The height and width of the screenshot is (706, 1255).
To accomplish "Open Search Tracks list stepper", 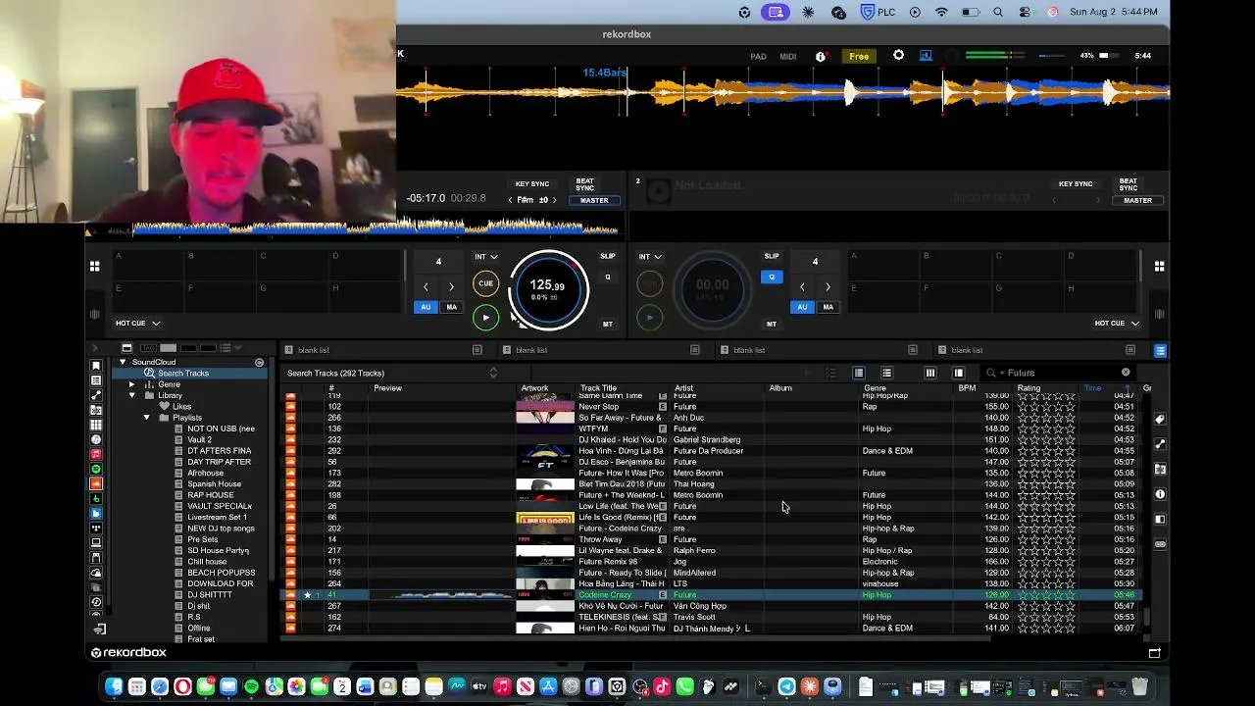I will click(493, 373).
